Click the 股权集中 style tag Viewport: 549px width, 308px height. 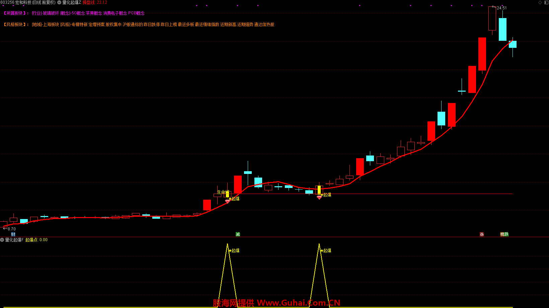pos(113,24)
